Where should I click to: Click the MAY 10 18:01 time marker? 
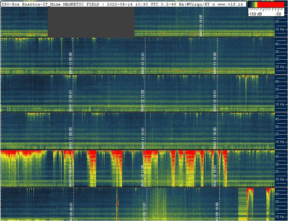point(215,176)
